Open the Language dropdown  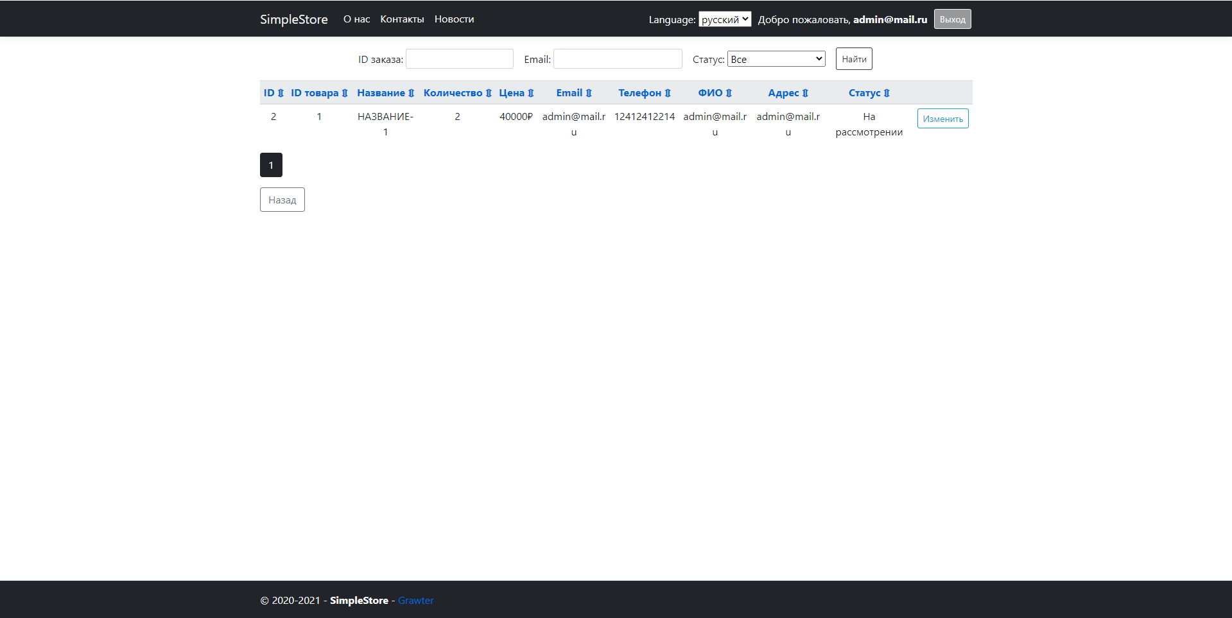tap(725, 19)
